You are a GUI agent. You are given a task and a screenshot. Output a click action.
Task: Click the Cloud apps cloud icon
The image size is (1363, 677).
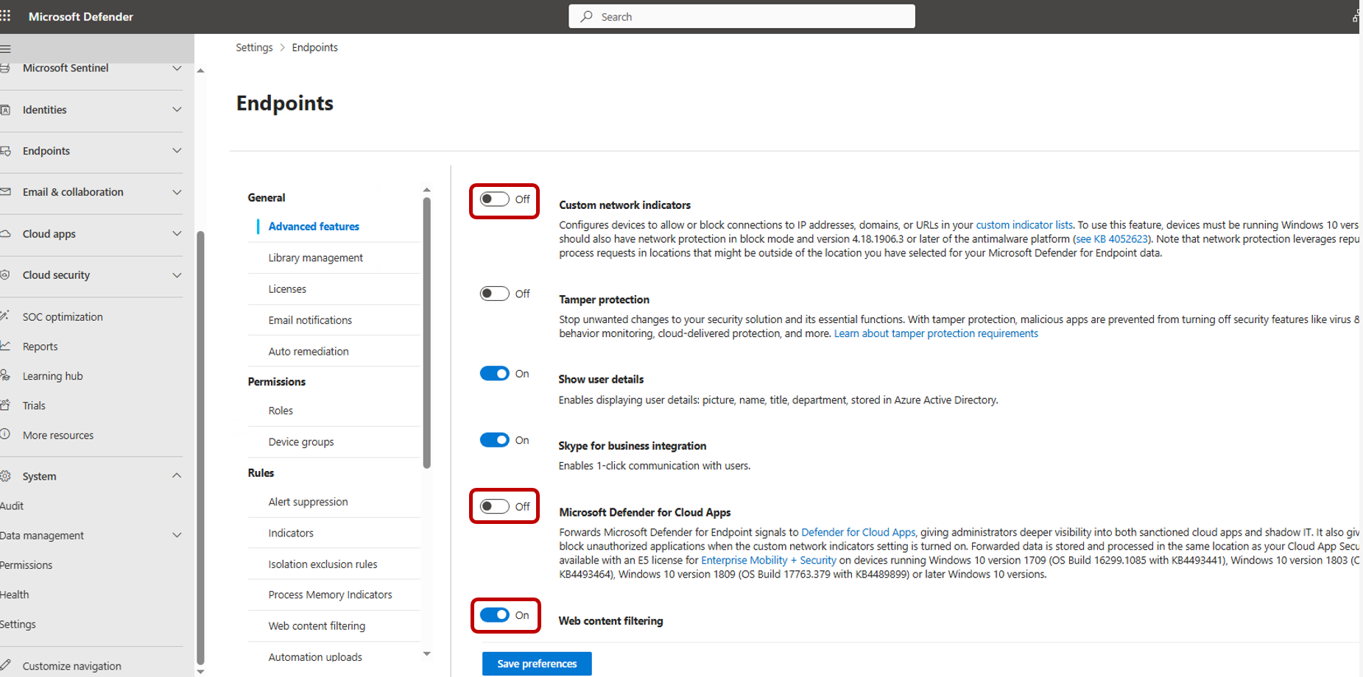point(5,234)
